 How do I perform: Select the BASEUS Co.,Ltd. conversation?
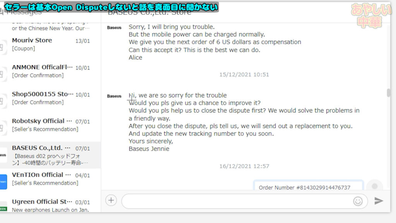[x=51, y=155]
